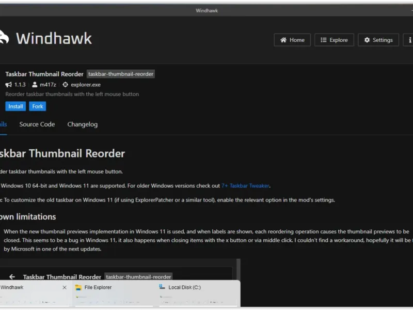Open Windhawk Settings
Viewport: 413px width, 310px height.
click(378, 40)
